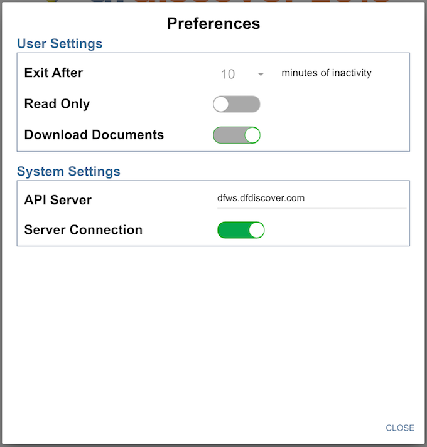Click the minutes of inactivity text
This screenshot has height=447, width=427.
327,73
